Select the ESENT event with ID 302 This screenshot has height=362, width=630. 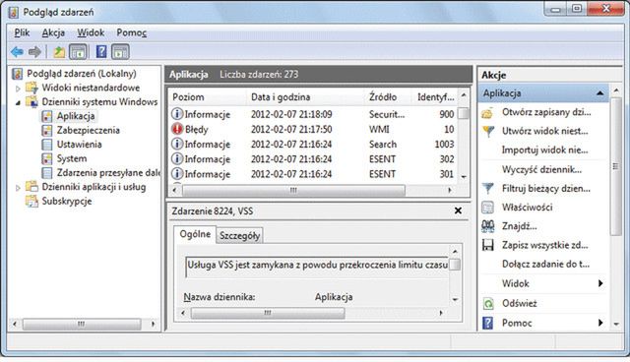[314, 159]
